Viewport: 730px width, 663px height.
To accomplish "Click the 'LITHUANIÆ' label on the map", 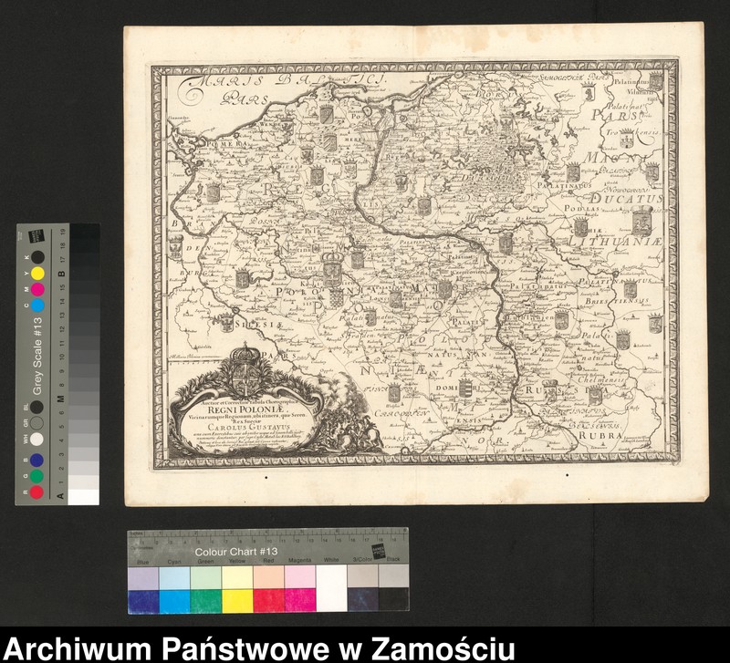I will [614, 242].
